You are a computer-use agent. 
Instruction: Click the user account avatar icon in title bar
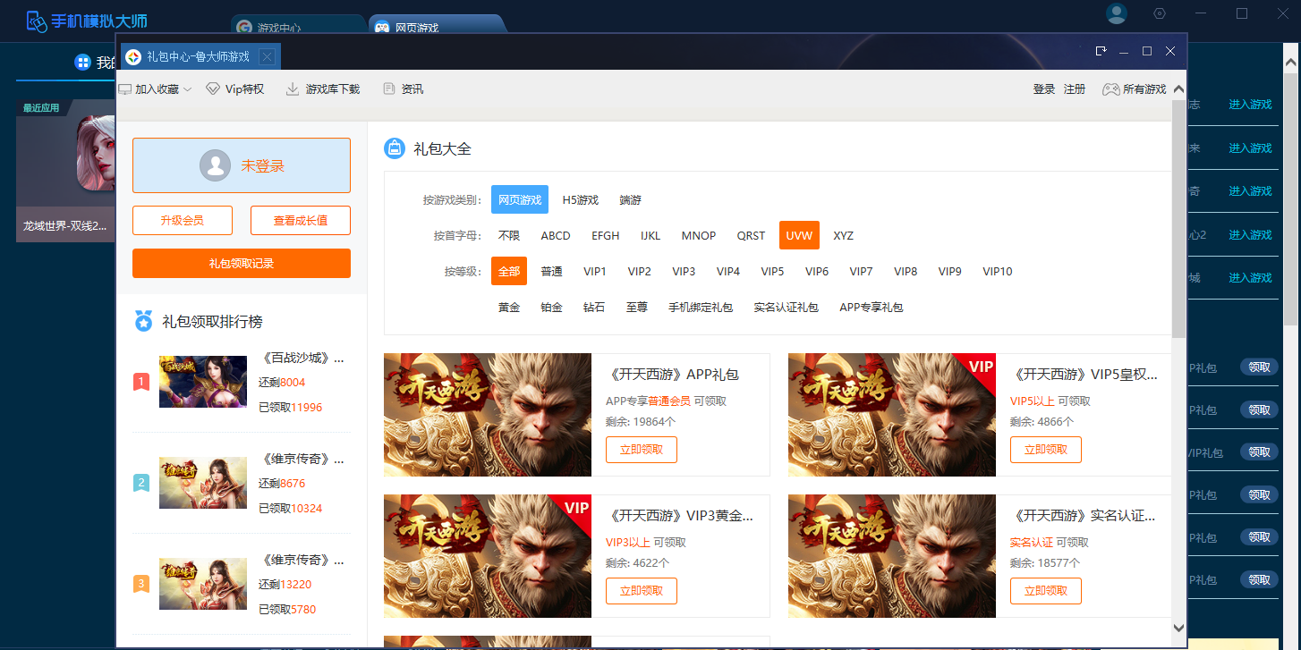pyautogui.click(x=1116, y=13)
